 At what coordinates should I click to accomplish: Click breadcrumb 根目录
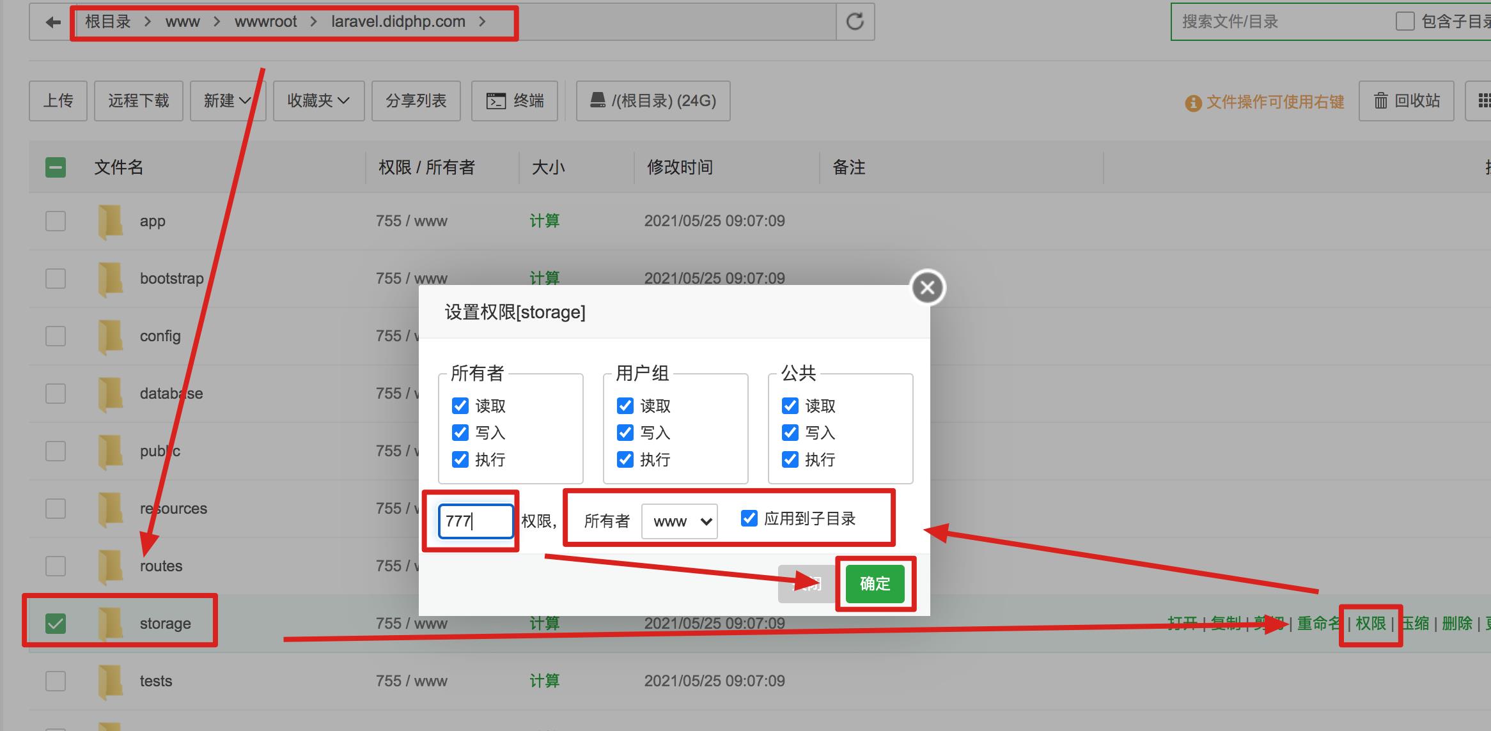tap(108, 22)
